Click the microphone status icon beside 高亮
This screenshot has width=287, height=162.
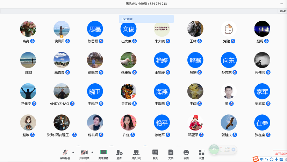[33, 41]
